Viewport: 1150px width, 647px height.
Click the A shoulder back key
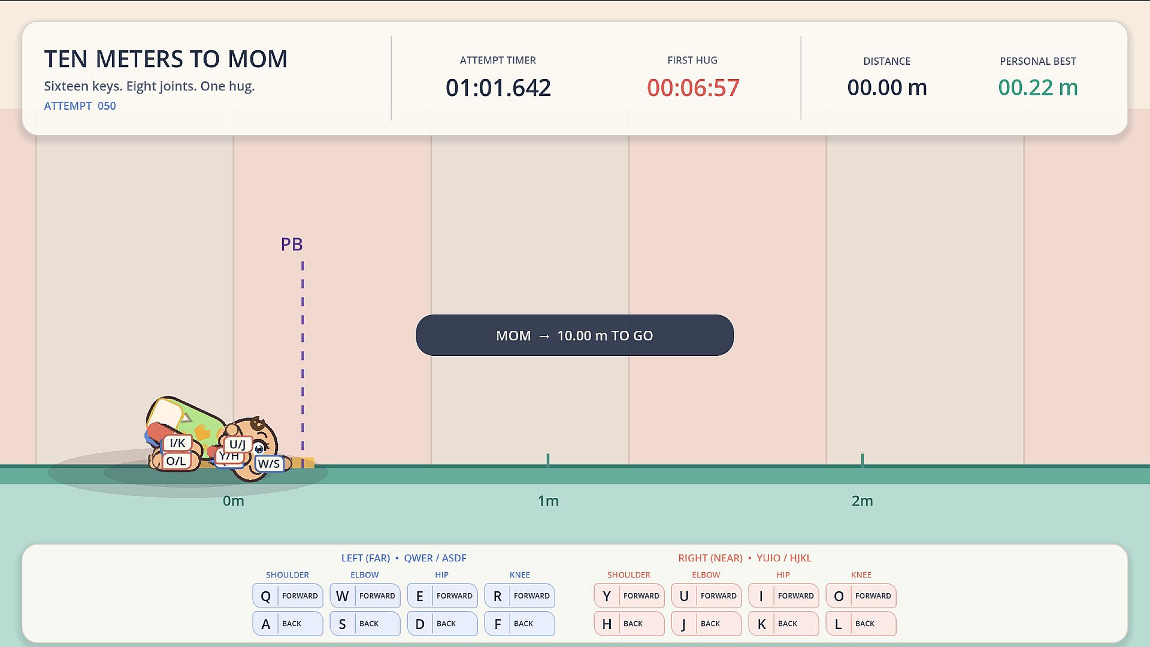coord(287,624)
